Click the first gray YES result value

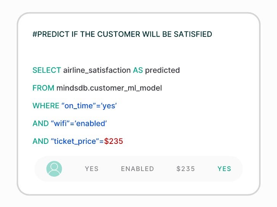(92, 169)
